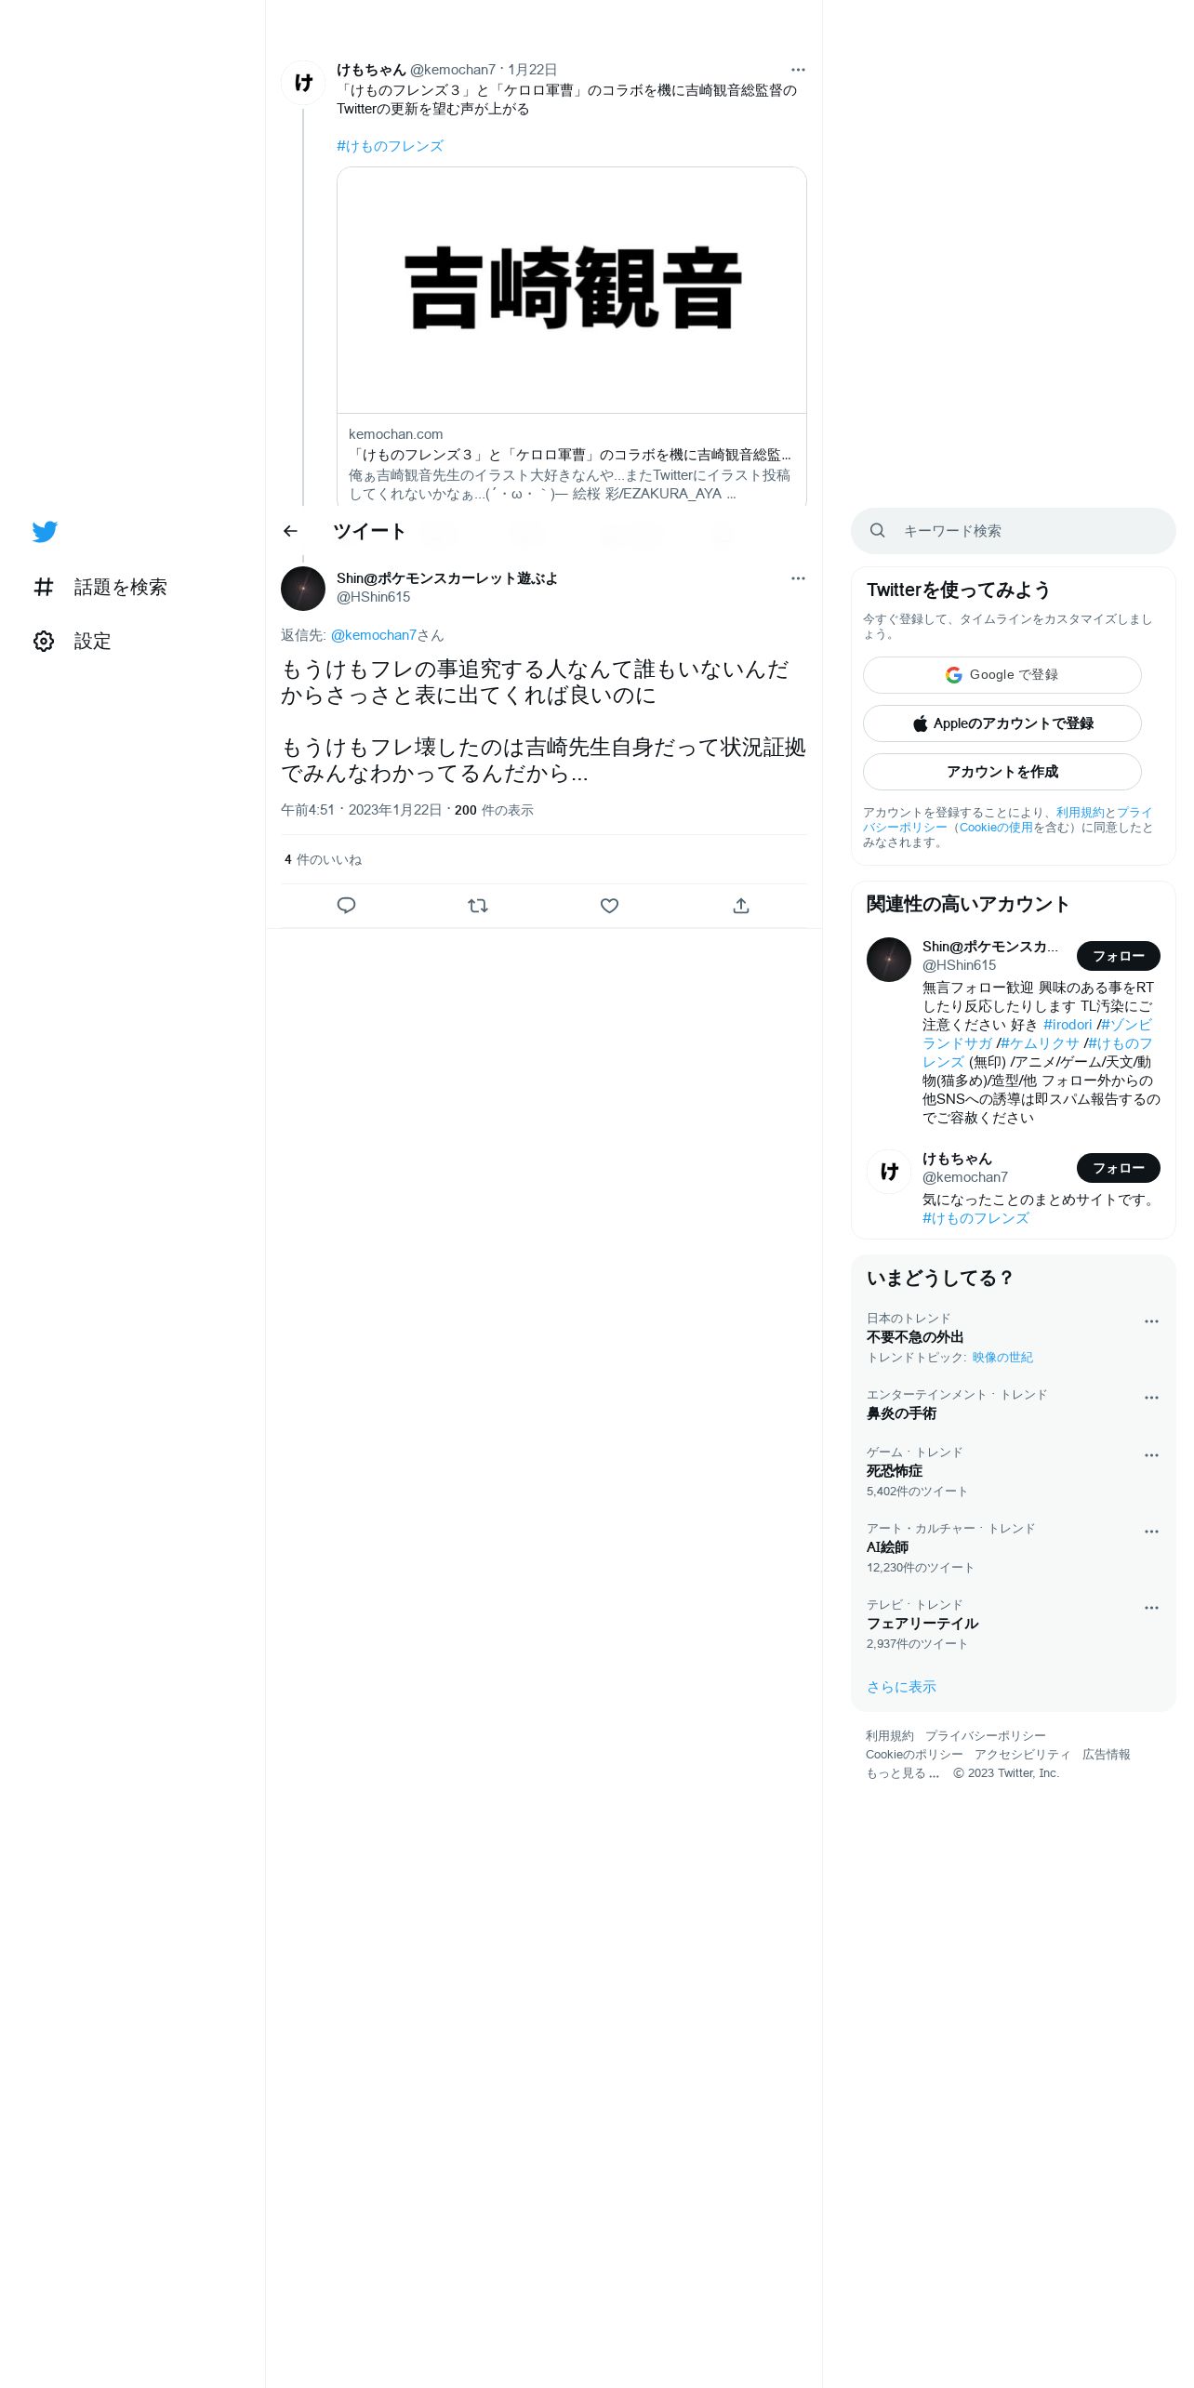This screenshot has height=2388, width=1194.
Task: Sign up with Google button
Action: point(1002,675)
